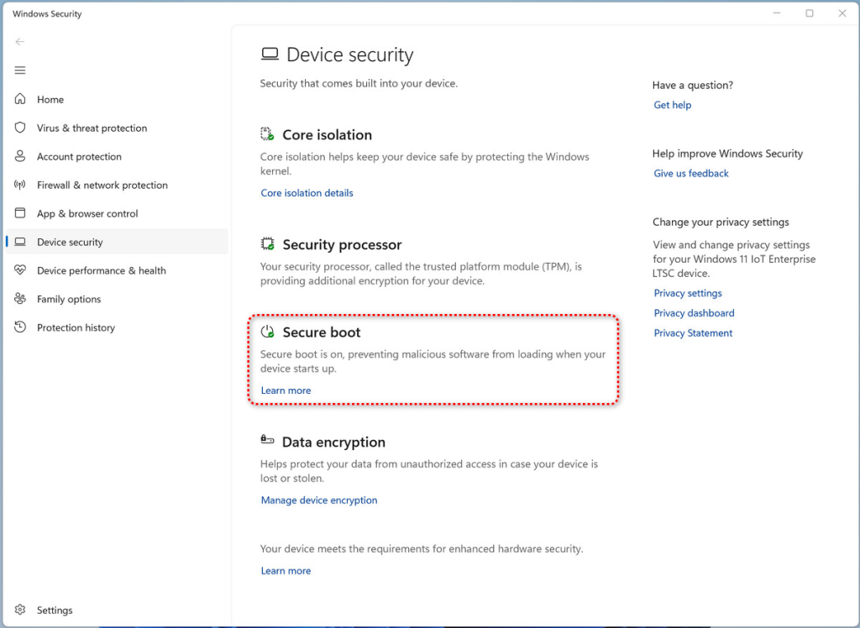
Task: Select Device security menu item
Action: (117, 242)
